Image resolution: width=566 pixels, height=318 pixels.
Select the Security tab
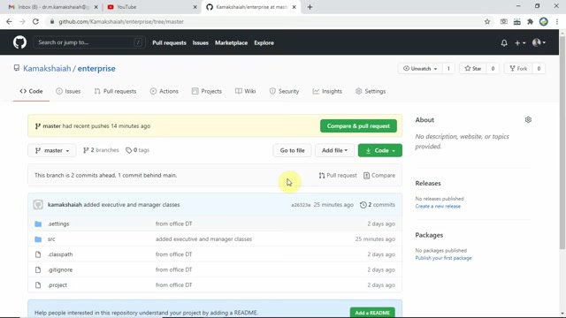tap(284, 91)
